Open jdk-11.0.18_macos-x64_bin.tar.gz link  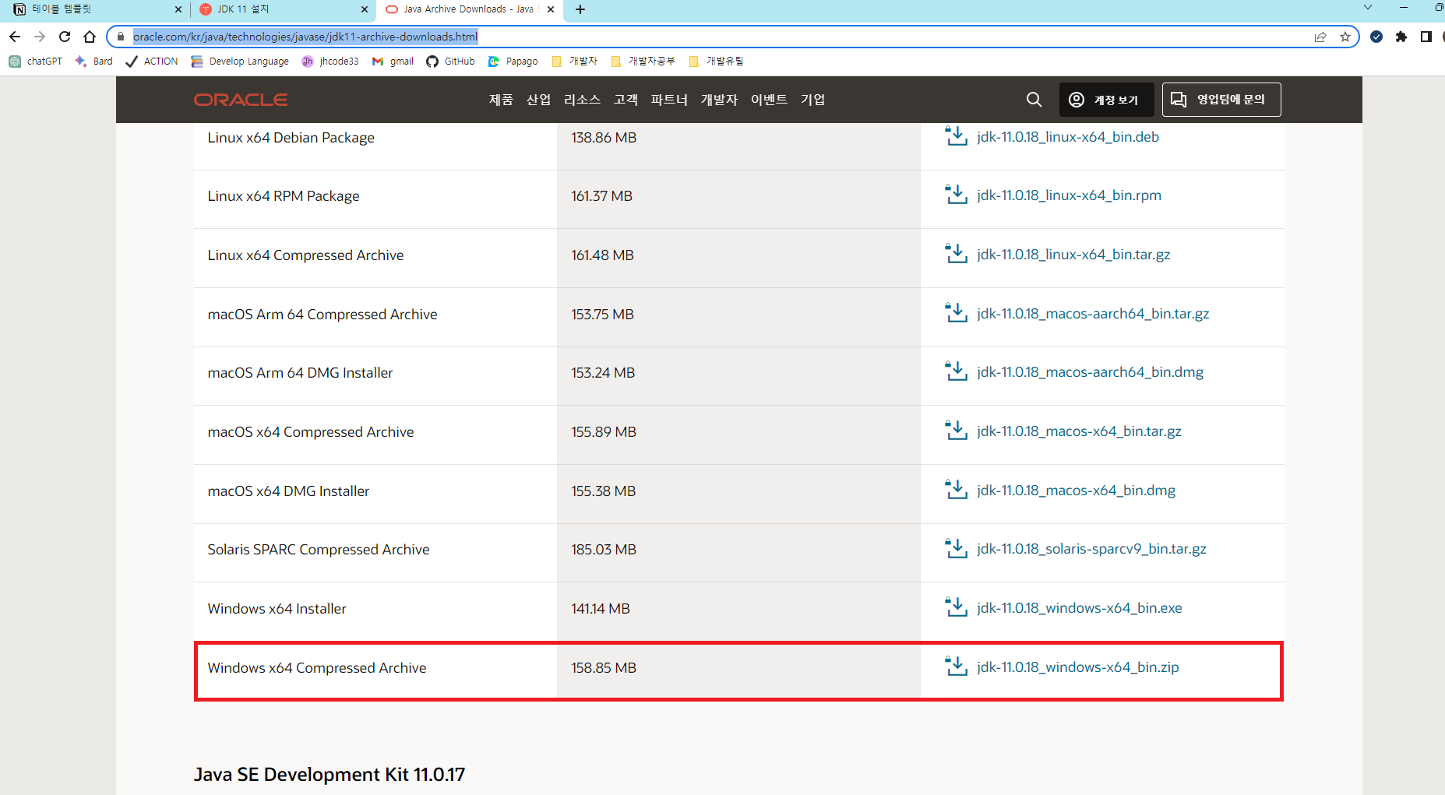pos(1079,431)
